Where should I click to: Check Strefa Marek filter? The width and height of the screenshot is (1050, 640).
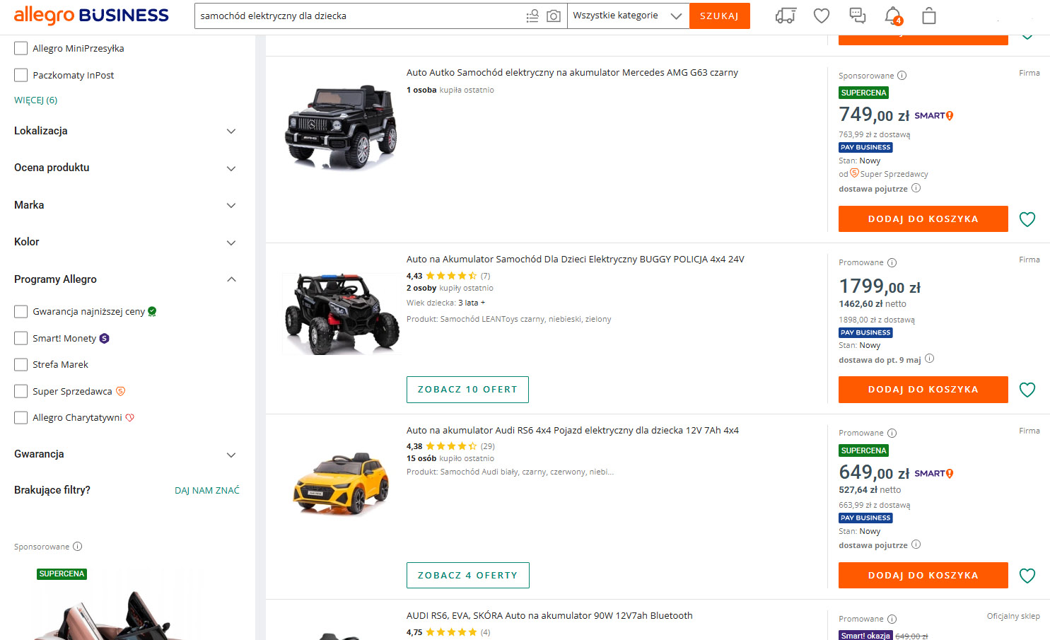(x=21, y=365)
